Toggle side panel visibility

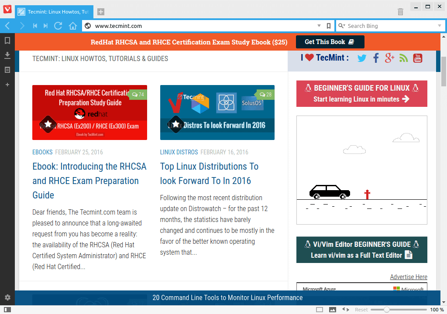click(x=7, y=310)
